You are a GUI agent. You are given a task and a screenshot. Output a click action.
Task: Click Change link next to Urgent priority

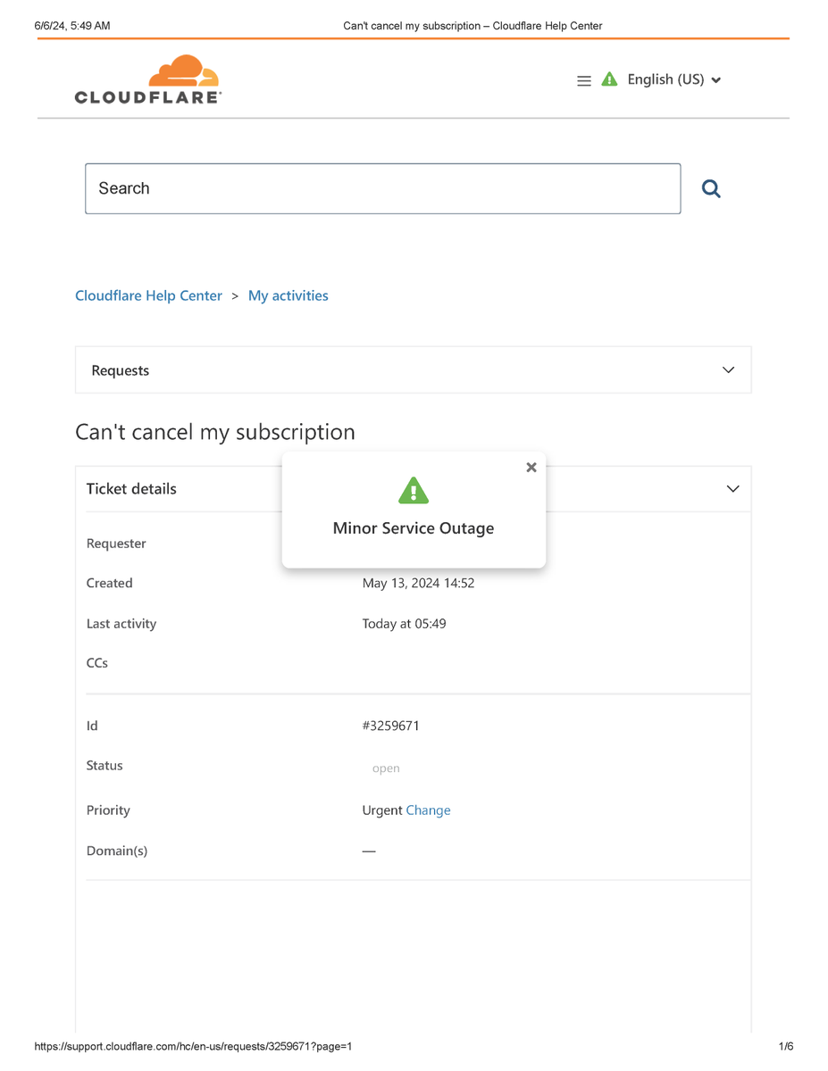428,810
